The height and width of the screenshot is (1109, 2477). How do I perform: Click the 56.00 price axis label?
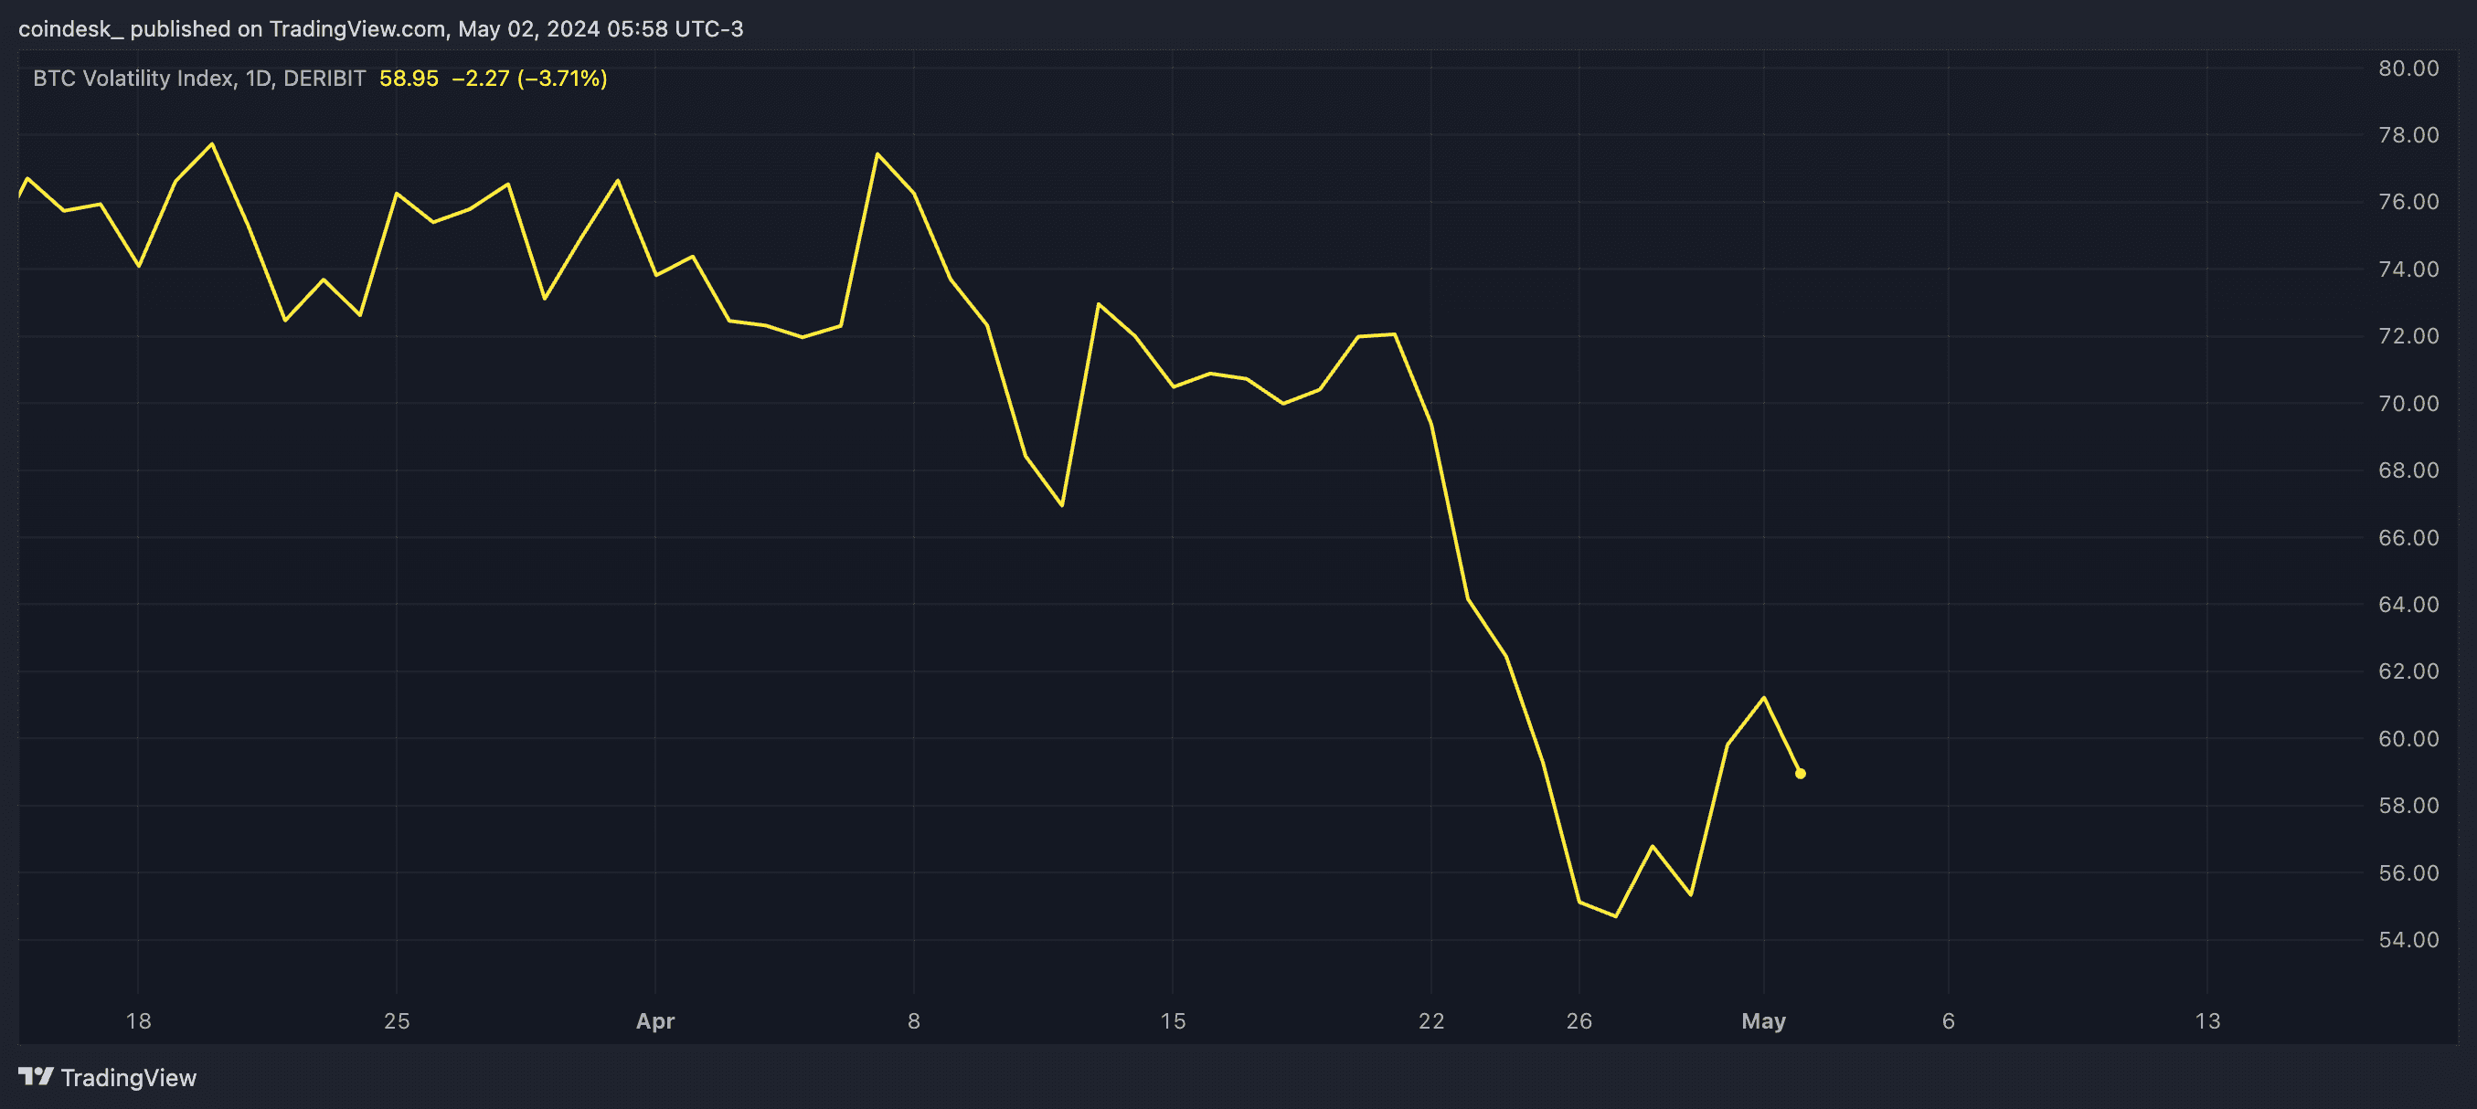point(2408,872)
